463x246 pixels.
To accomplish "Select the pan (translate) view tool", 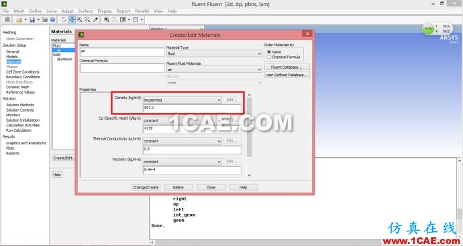I will pyautogui.click(x=72, y=19).
